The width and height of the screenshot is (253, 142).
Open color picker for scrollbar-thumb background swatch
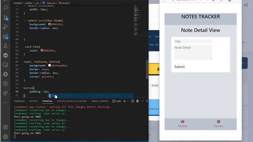pyautogui.click(x=49, y=24)
